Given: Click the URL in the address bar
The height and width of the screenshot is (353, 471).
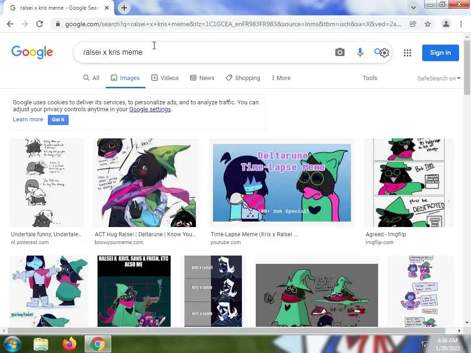Looking at the screenshot, I should click(x=233, y=24).
